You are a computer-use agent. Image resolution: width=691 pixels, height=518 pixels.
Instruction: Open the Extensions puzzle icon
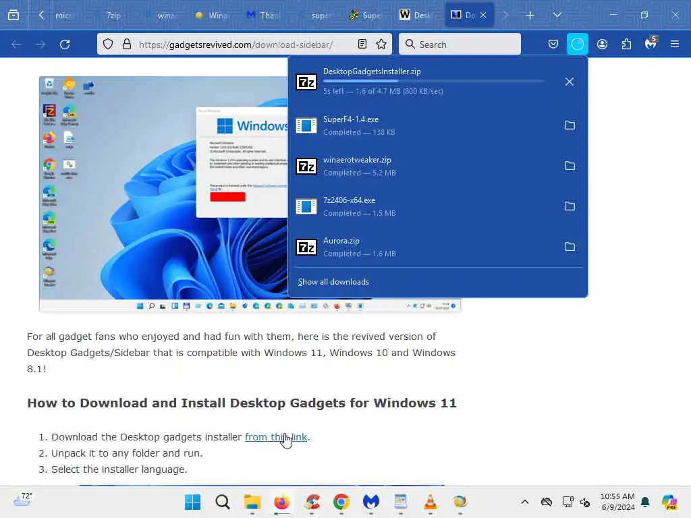[626, 44]
